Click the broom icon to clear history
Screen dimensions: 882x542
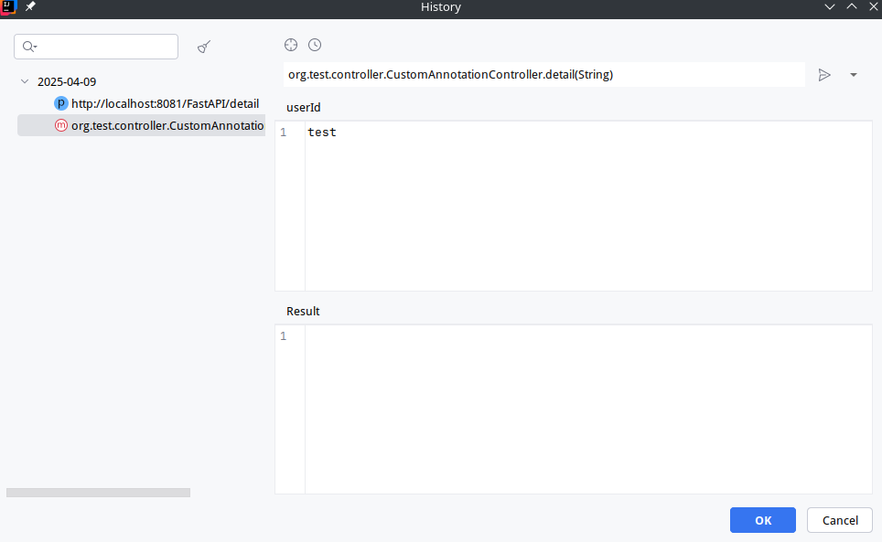click(205, 47)
